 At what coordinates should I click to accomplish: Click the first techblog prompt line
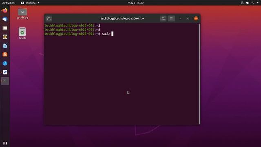click(x=72, y=25)
